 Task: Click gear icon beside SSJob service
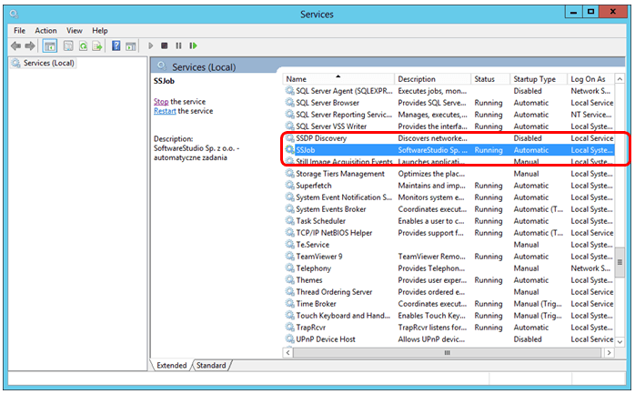click(x=289, y=150)
